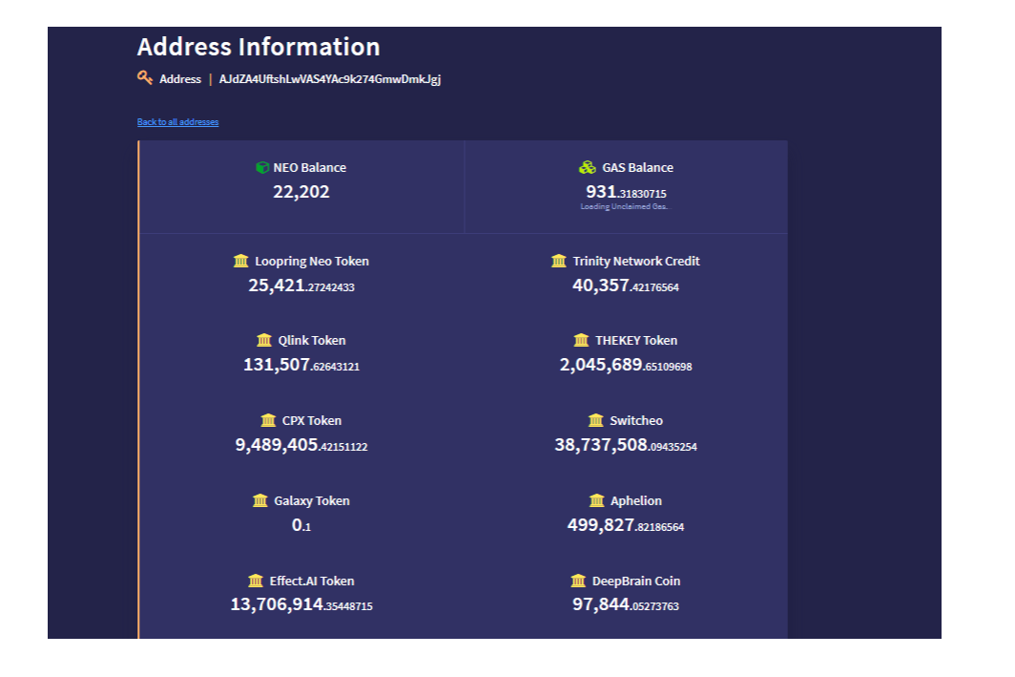Screen dimensions: 1015x677
Task: Click the Qlink Token label
Action: click(x=312, y=340)
